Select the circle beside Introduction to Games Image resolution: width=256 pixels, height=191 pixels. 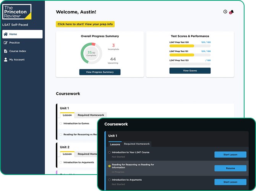(x=61, y=123)
